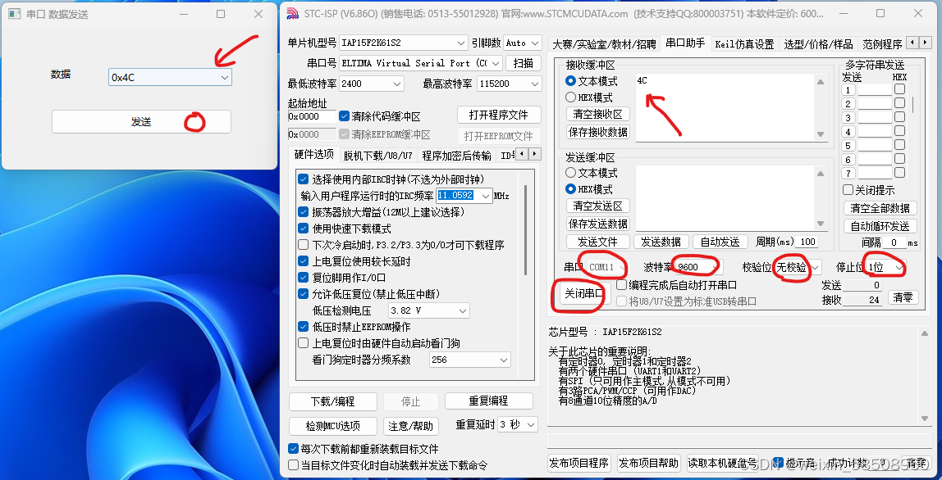Click 发送数据 button
This screenshot has height=480, width=942.
661,242
